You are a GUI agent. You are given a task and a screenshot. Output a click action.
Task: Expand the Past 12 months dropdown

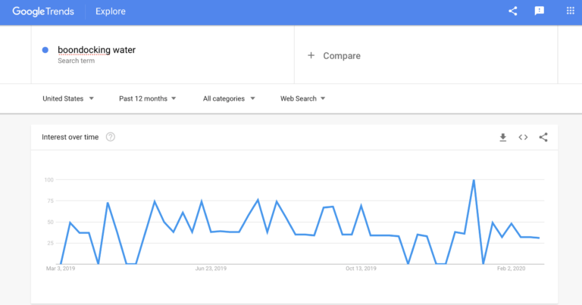(147, 98)
